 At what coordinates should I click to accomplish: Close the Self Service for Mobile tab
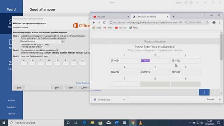167,17
